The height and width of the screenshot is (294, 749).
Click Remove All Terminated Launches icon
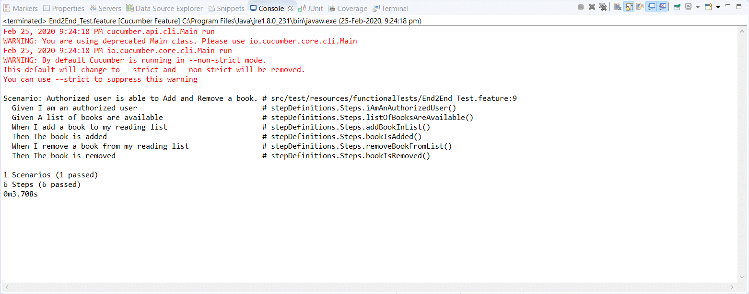click(603, 7)
